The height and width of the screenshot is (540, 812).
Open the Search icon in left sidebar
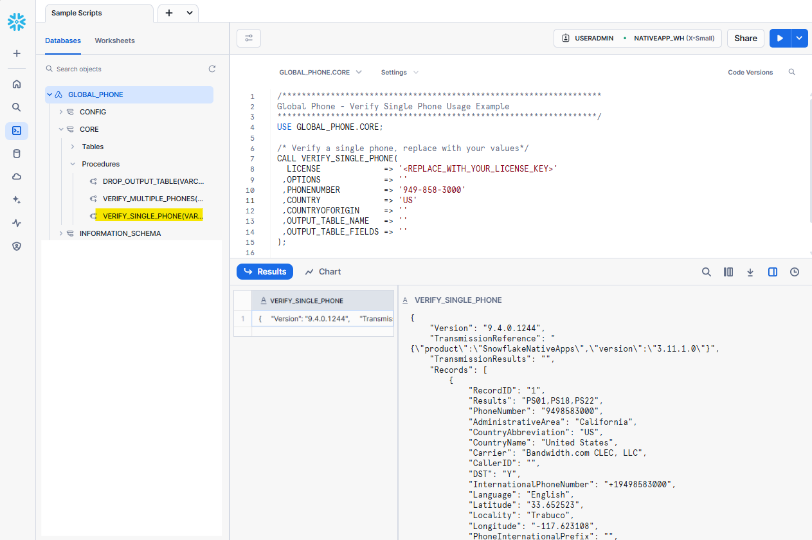click(x=17, y=107)
